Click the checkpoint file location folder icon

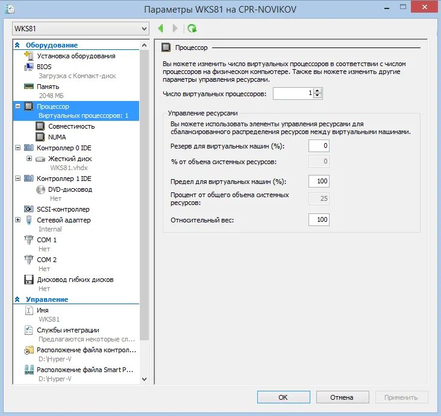(x=29, y=350)
